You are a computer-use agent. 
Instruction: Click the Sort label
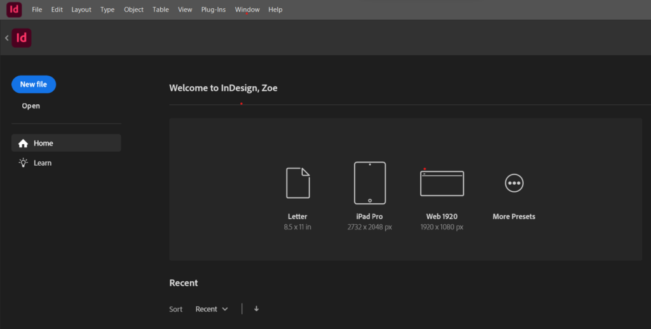point(175,309)
